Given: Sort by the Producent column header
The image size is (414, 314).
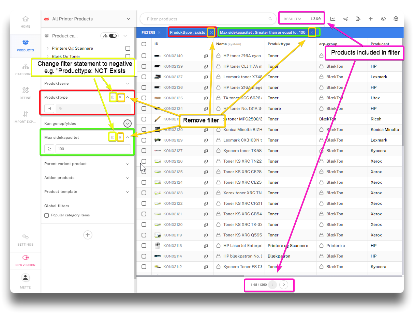Looking at the screenshot, I should pos(380,44).
